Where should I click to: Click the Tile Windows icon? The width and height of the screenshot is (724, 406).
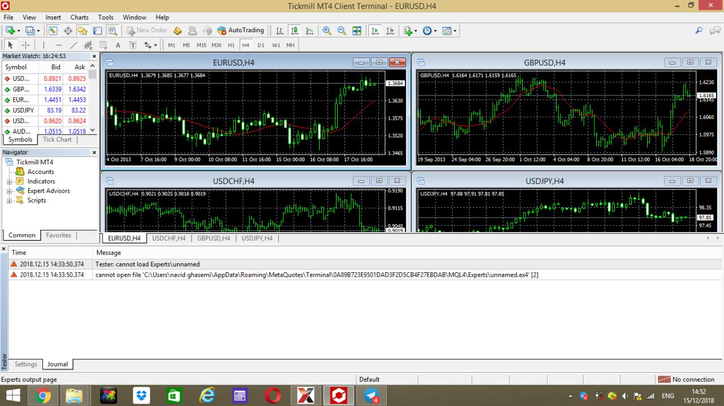click(357, 30)
